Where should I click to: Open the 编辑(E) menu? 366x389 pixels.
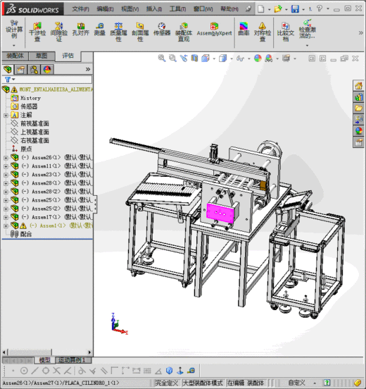(105, 9)
